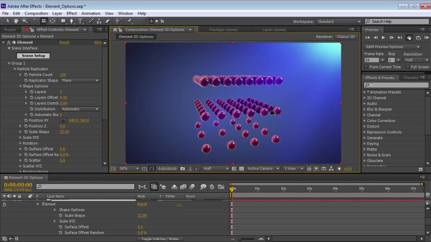
Task: Click the RAM Preview button
Action: pos(426,37)
